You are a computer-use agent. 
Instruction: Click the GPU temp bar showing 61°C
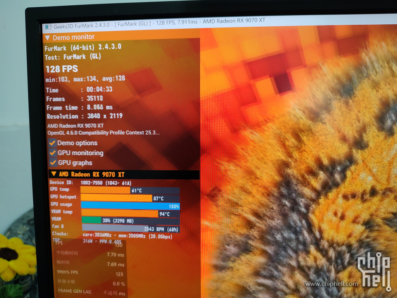point(130,190)
